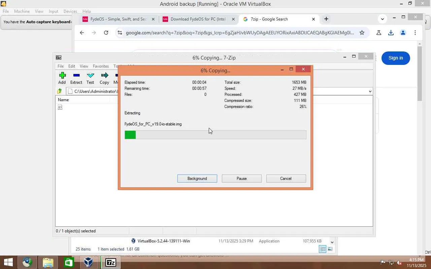Click the Chrome address bar URL

240,33
